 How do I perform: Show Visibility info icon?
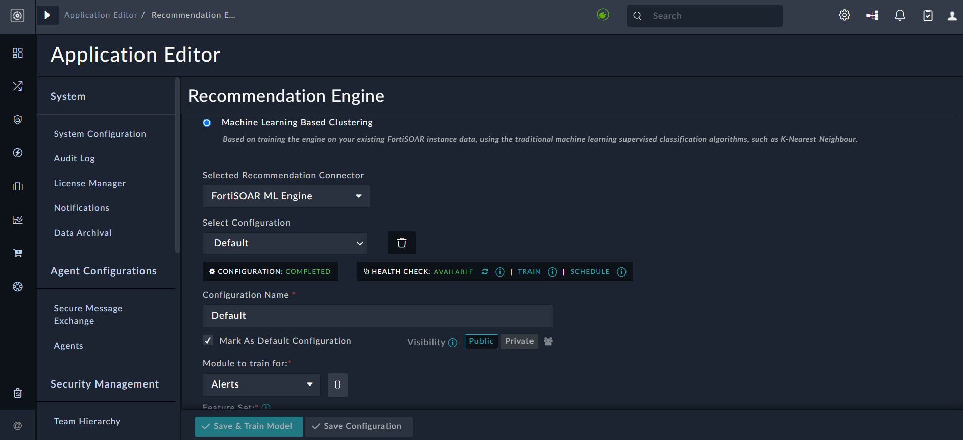point(453,343)
